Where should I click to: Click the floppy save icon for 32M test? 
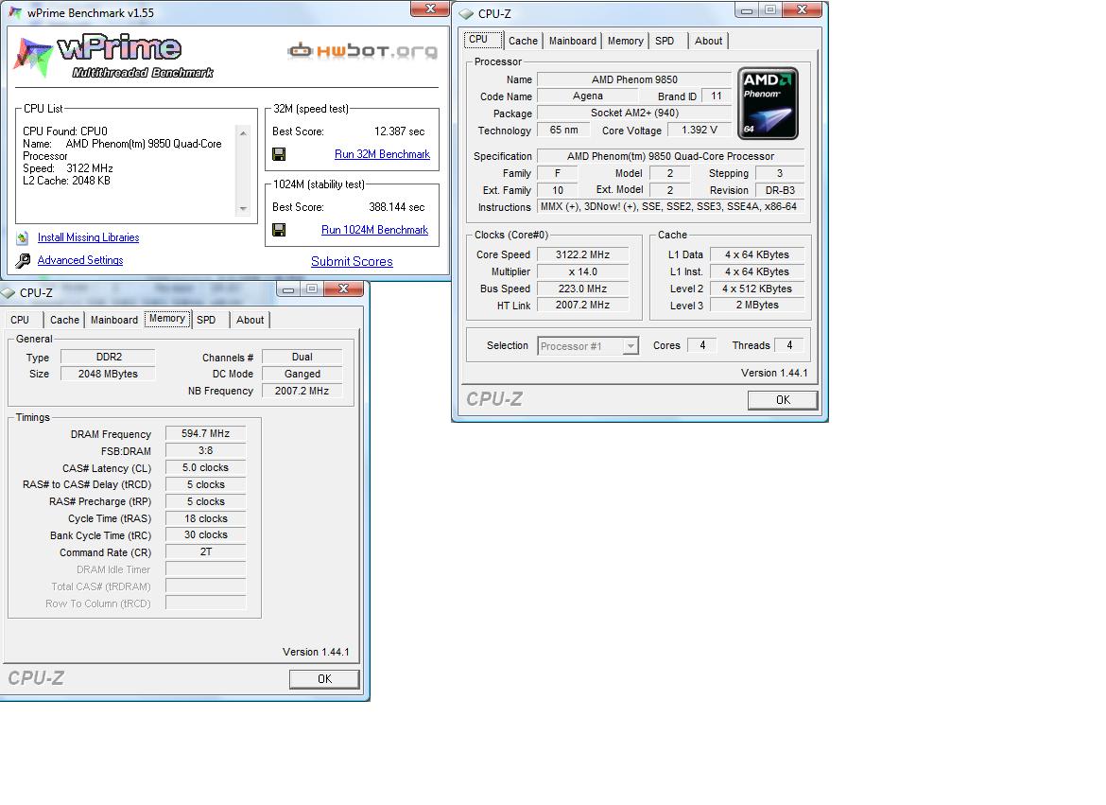[x=279, y=154]
